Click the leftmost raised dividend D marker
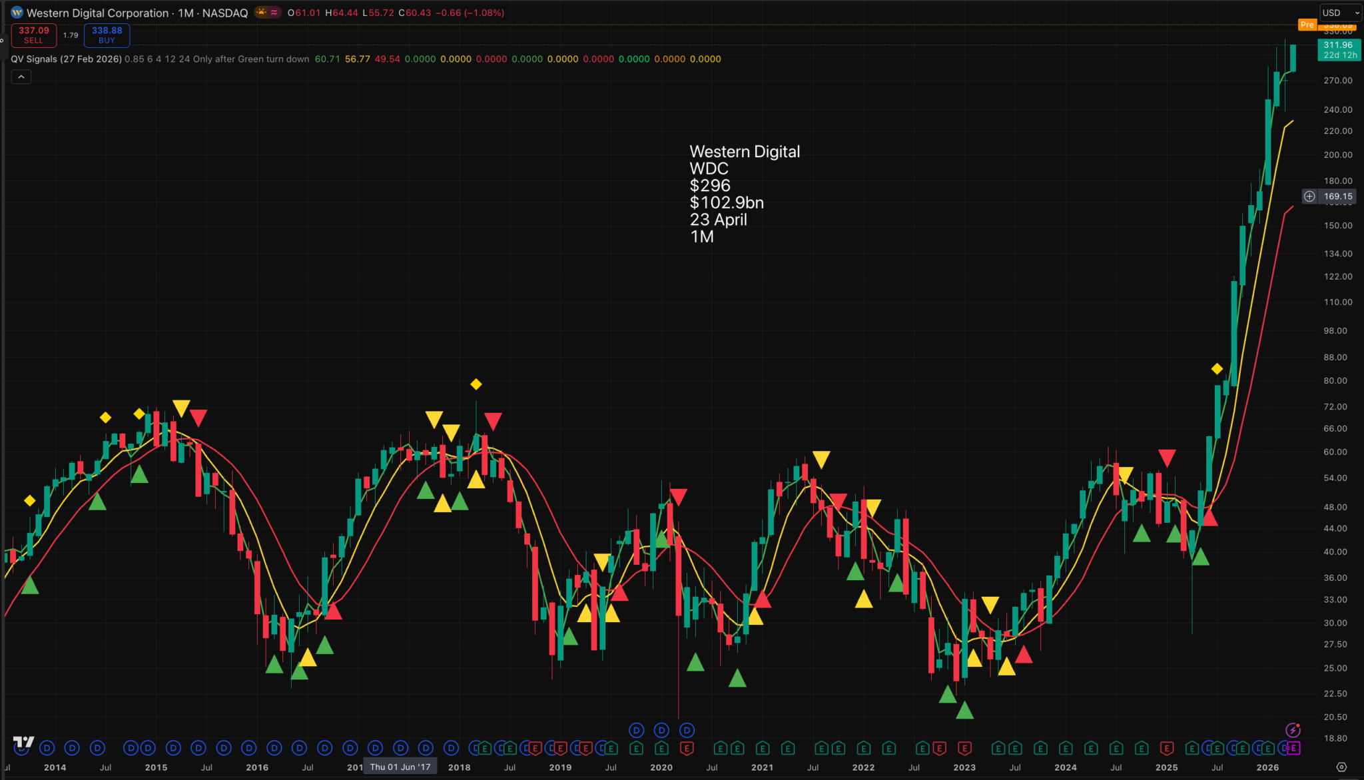This screenshot has width=1364, height=780. pyautogui.click(x=637, y=731)
